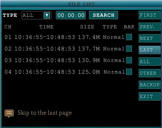Go to FIRST page
The height and width of the screenshot is (128, 162).
(150, 15)
